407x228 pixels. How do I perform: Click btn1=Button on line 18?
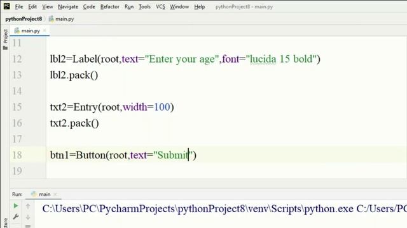click(x=78, y=155)
